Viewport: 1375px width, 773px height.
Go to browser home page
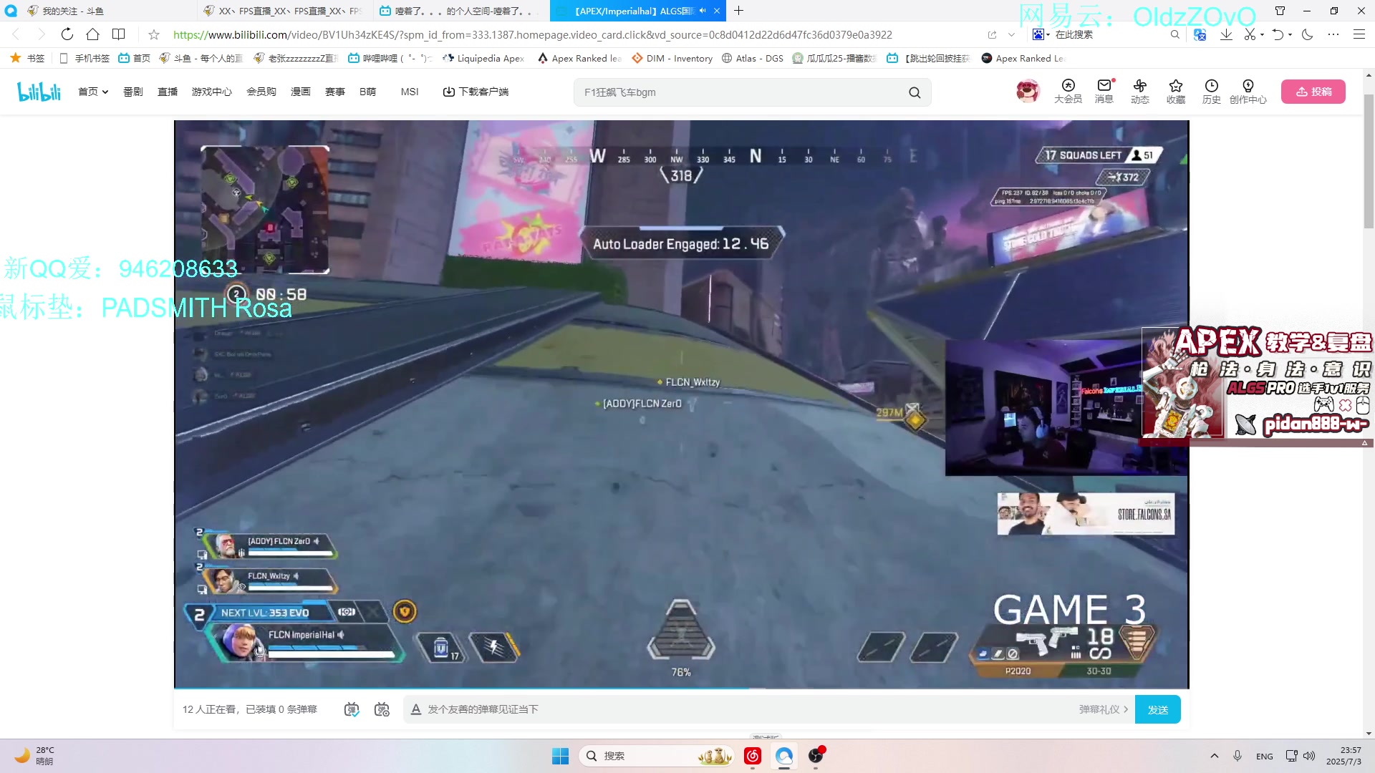click(92, 34)
